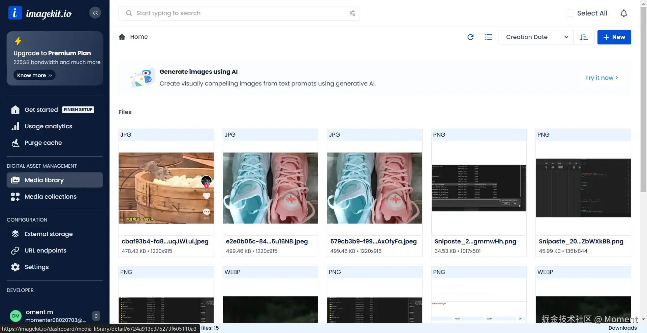Click the 34.53 KB • 1017x501 size text

tap(458, 251)
